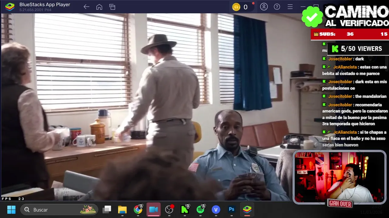Click the streamer webcam thumbnail
Screen dimensions: 389x218
click(x=339, y=177)
